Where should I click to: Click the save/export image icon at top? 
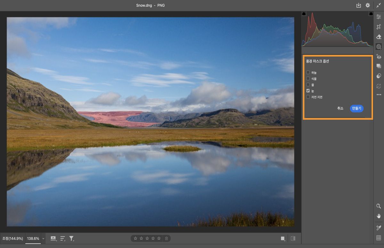pyautogui.click(x=359, y=5)
